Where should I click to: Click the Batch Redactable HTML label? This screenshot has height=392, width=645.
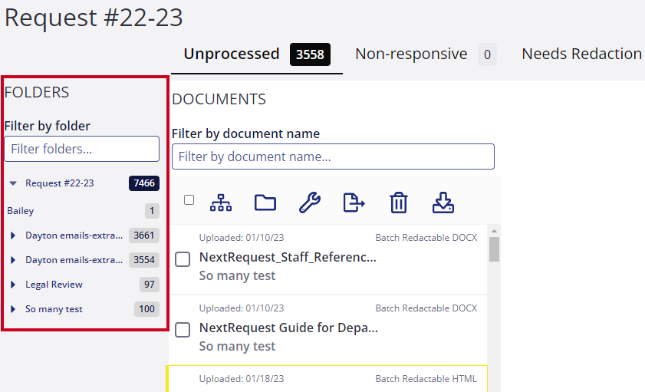coord(426,379)
